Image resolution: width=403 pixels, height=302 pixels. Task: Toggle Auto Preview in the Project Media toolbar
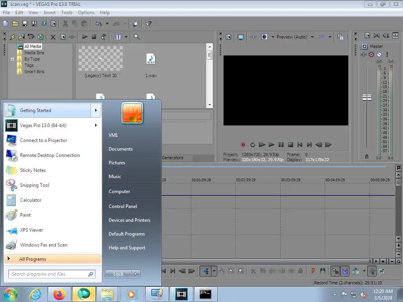[x=104, y=37]
